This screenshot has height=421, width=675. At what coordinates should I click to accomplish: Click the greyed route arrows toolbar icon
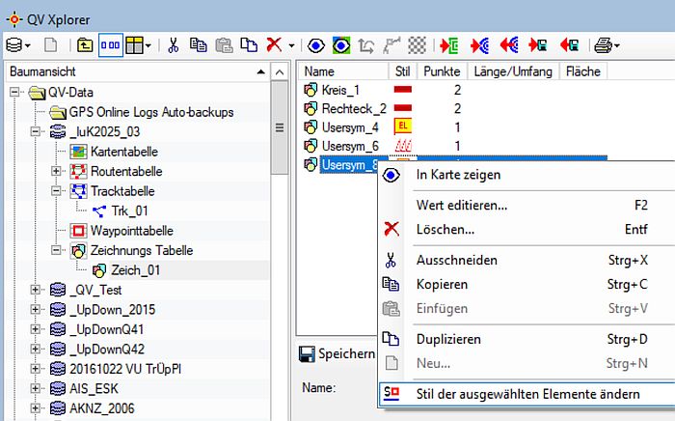(x=366, y=45)
